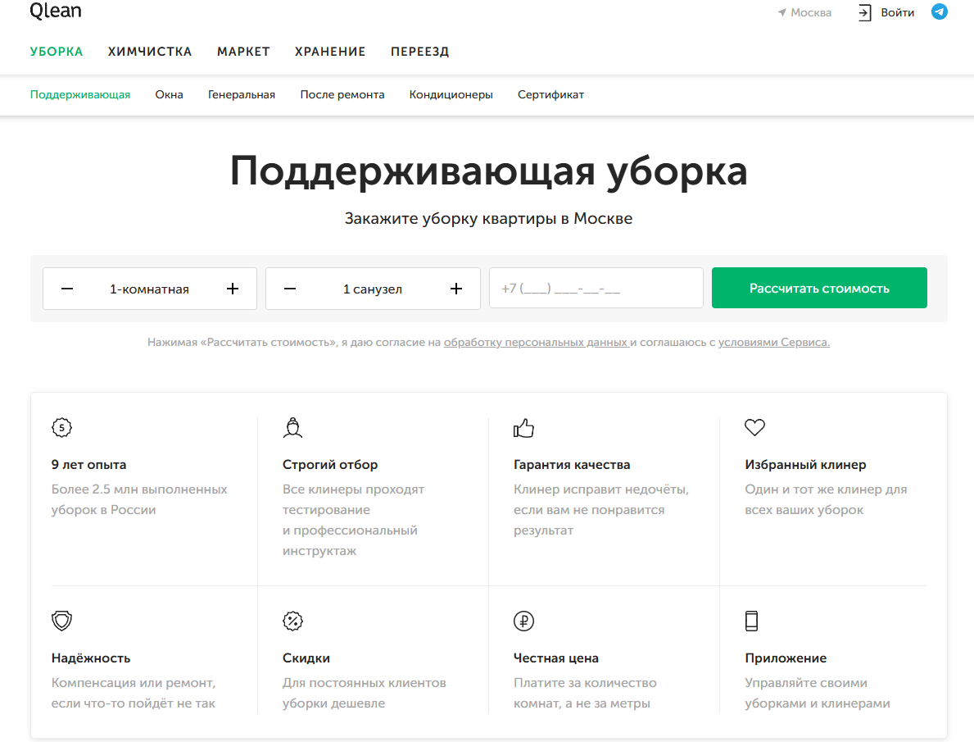Click the Избранный клинер title
This screenshot has width=974, height=742.
click(x=805, y=465)
